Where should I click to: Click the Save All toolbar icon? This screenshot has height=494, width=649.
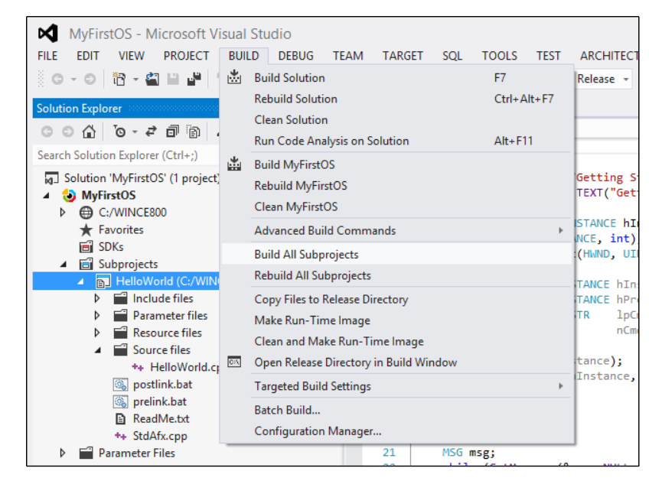[x=194, y=79]
